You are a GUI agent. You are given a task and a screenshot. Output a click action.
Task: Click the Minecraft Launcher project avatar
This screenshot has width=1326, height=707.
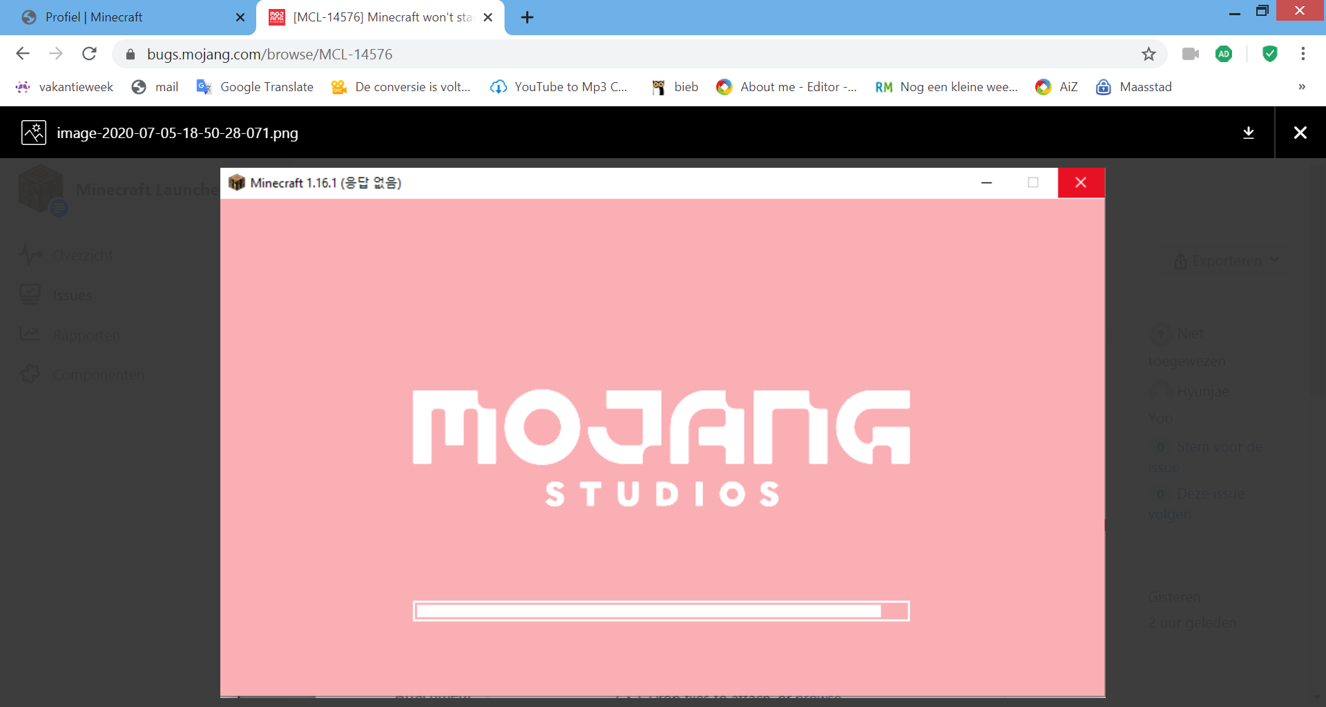pos(41,189)
